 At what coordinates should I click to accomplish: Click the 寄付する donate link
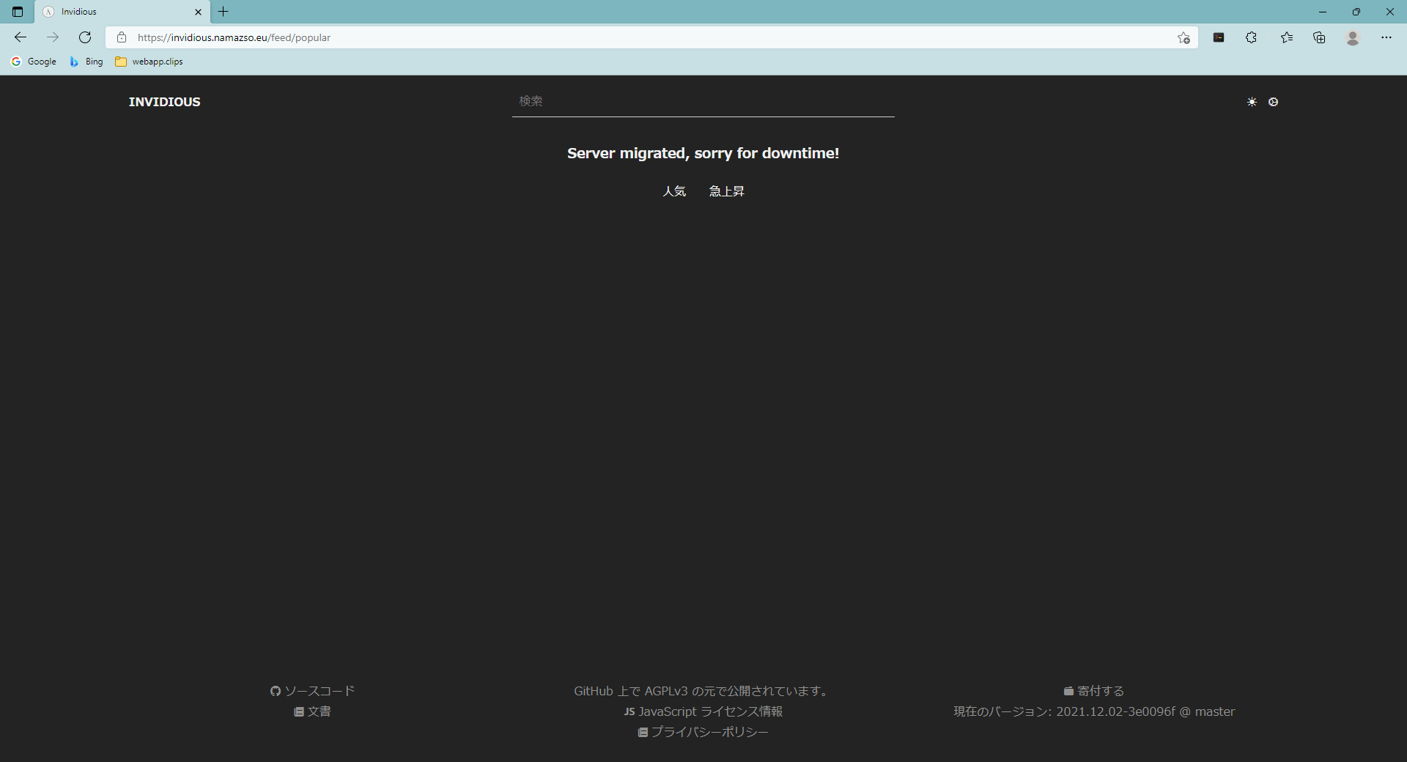pyautogui.click(x=1093, y=691)
